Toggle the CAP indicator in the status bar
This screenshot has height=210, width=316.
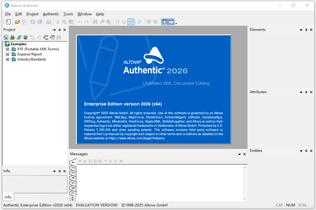(279, 205)
